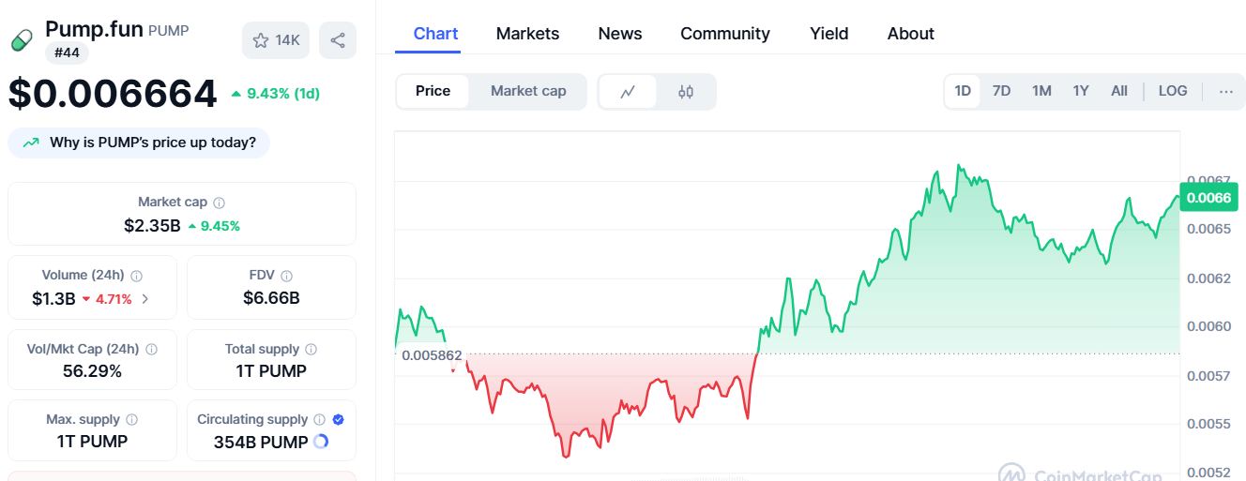
Task: Click the $1.3B volume value
Action: 53,298
